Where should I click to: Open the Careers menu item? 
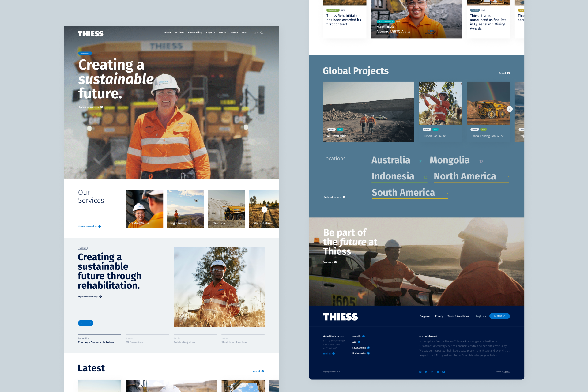[234, 32]
